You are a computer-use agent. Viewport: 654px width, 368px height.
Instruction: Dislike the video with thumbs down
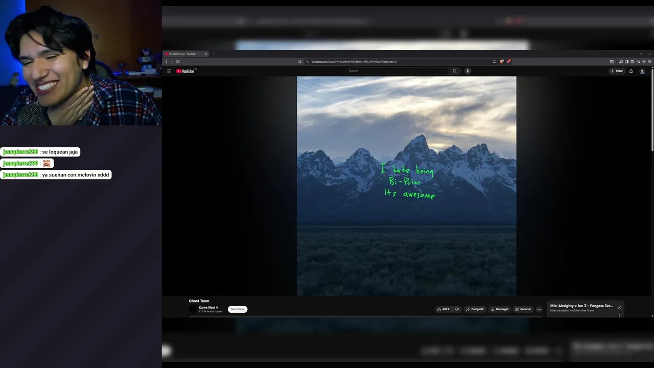pyautogui.click(x=457, y=309)
